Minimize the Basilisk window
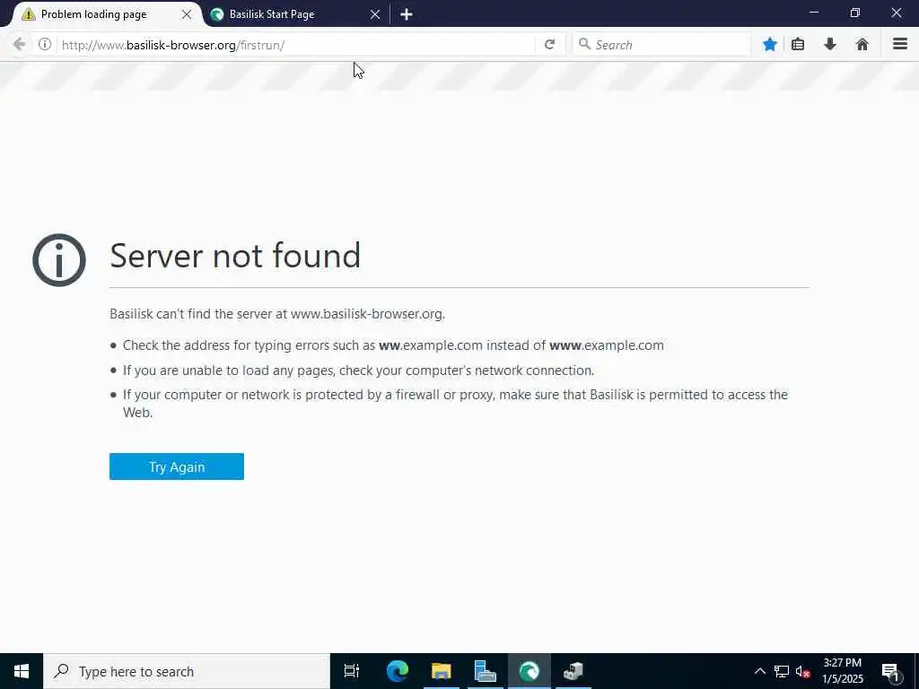Viewport: 919px width, 689px height. coord(813,13)
